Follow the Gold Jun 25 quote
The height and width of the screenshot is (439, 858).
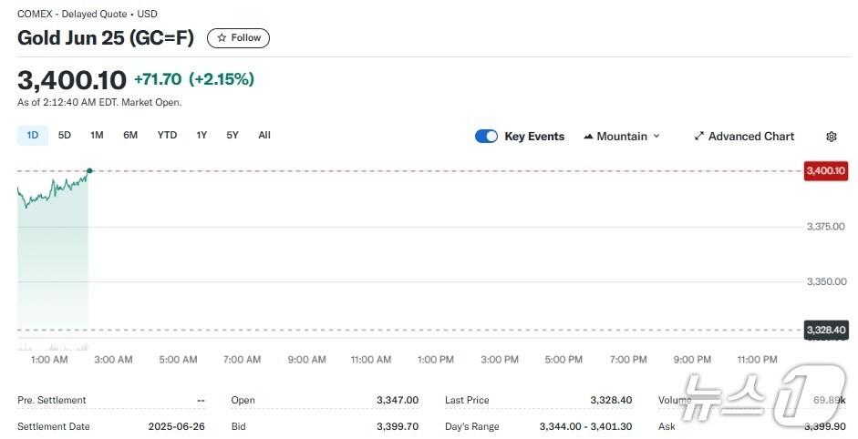239,38
